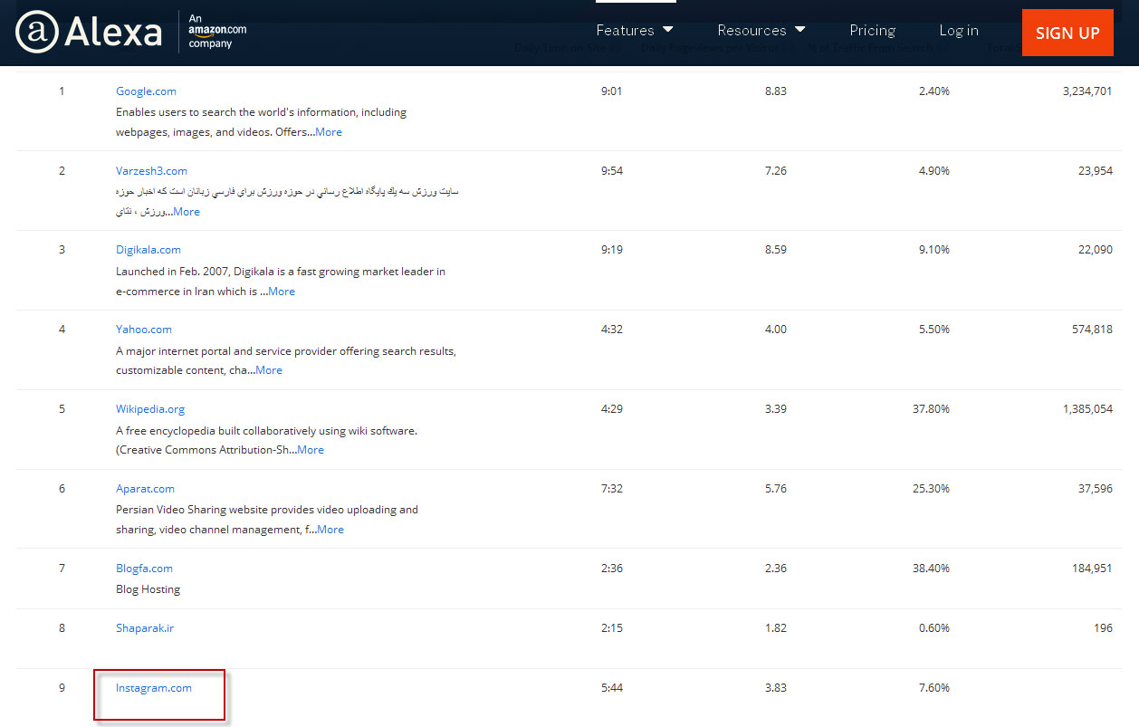Select Yahoo.com total sites 574,818
This screenshot has height=727, width=1139.
point(1092,330)
